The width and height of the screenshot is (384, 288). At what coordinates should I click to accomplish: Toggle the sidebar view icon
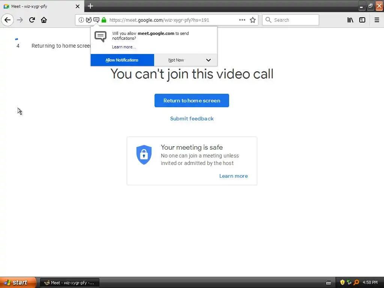point(362,20)
